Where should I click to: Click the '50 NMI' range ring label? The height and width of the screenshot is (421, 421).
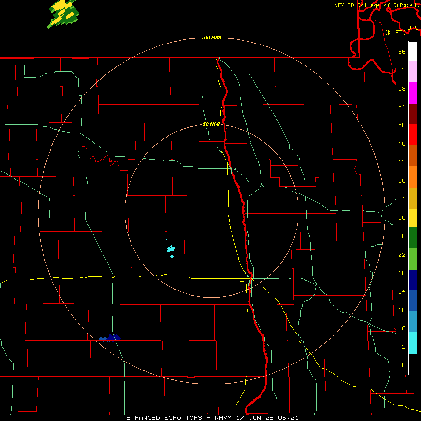point(211,124)
